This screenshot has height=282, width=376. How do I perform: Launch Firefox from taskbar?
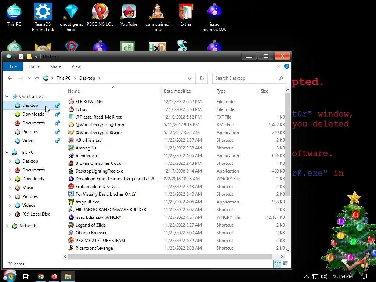tap(54, 276)
